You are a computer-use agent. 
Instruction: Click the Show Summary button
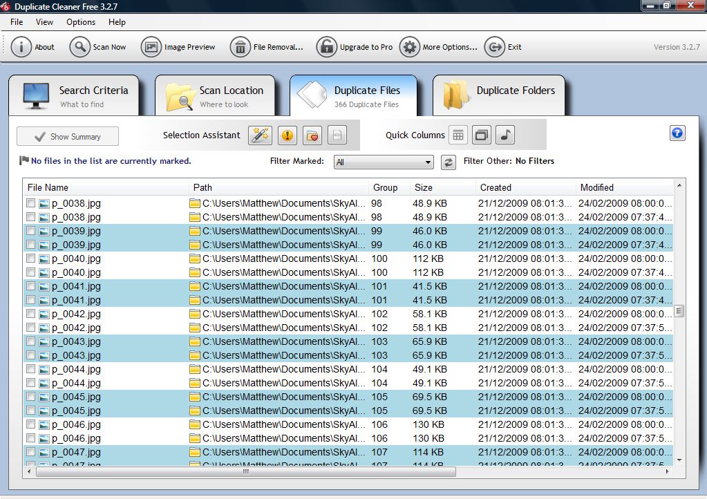pos(67,136)
